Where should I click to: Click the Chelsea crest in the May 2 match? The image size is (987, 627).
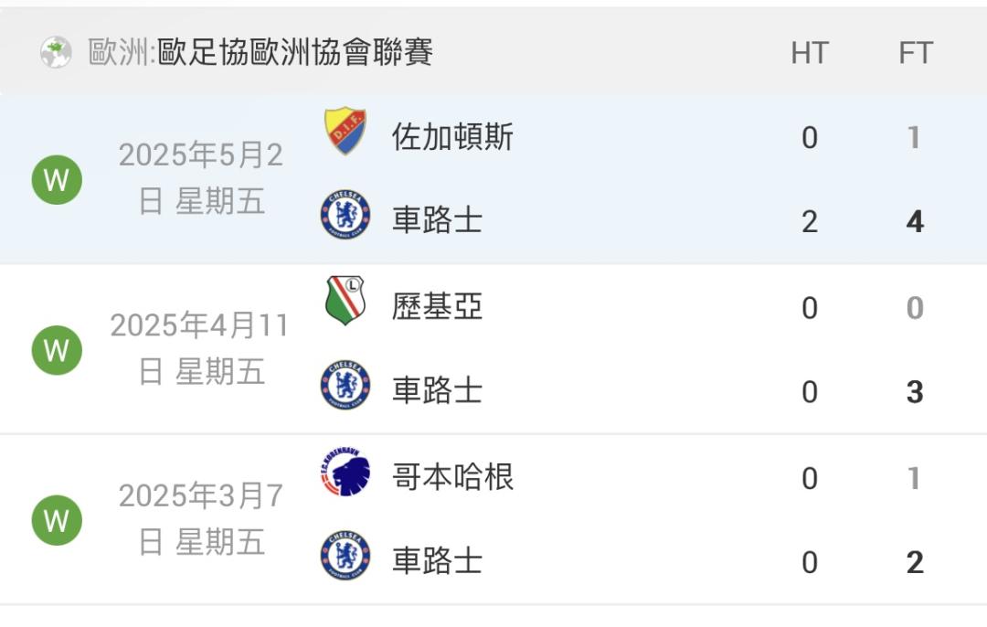click(x=345, y=215)
